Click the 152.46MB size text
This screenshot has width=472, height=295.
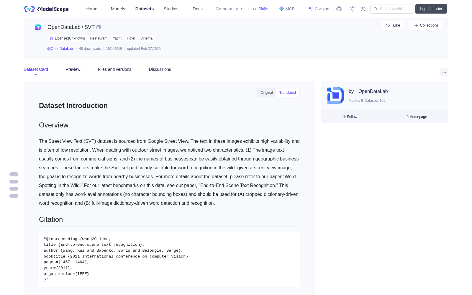pyautogui.click(x=114, y=49)
